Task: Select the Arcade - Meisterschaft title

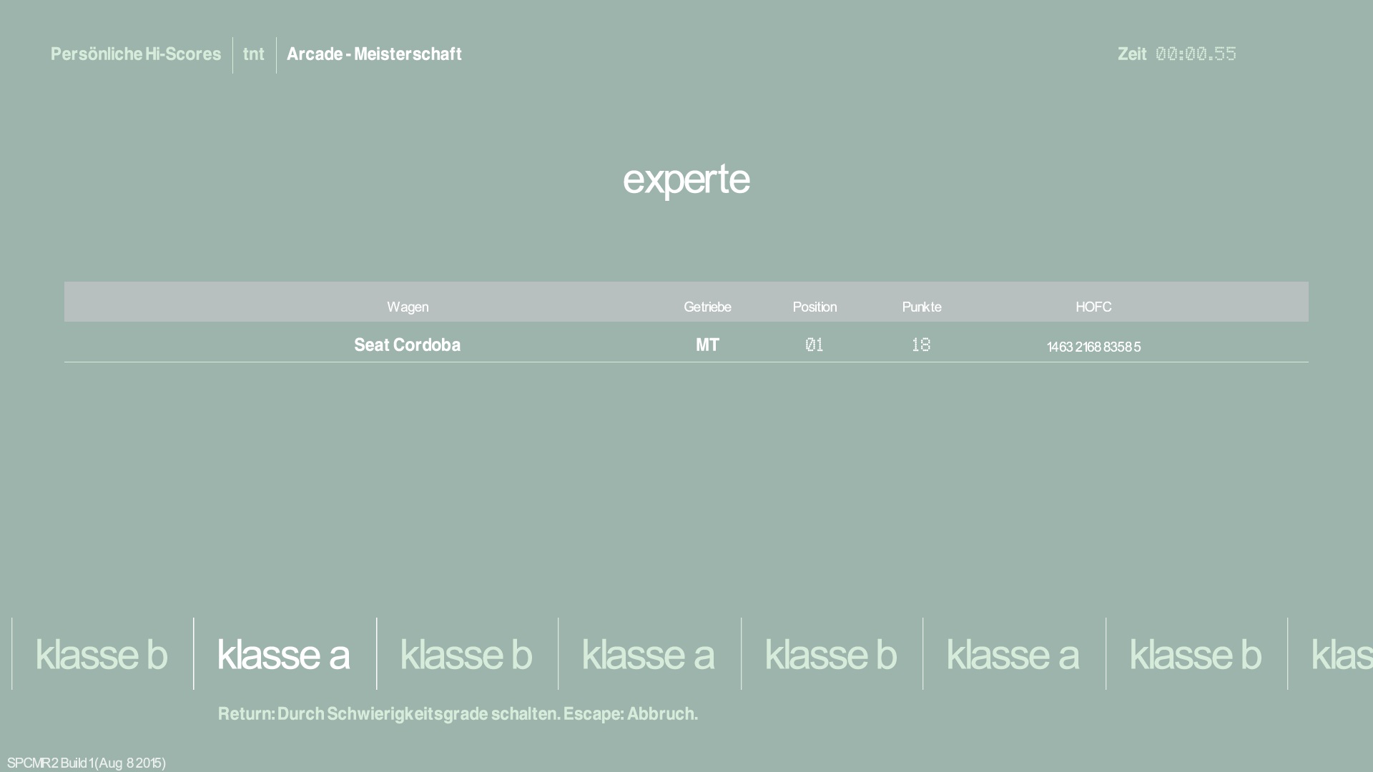Action: click(x=374, y=54)
